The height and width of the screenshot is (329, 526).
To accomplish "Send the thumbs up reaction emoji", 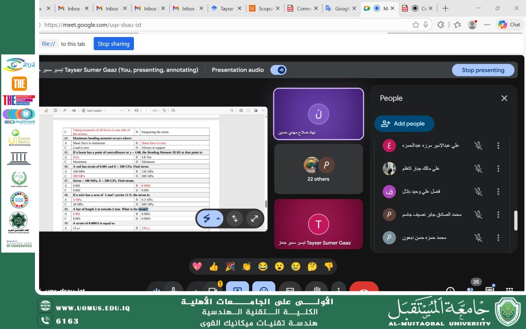I will pos(214,266).
